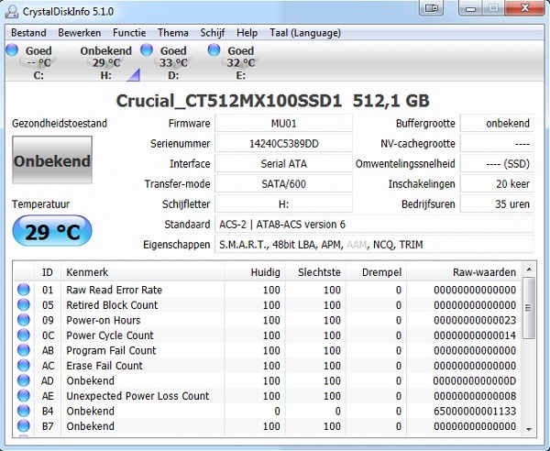Select the Power-on Hours row text

104,320
